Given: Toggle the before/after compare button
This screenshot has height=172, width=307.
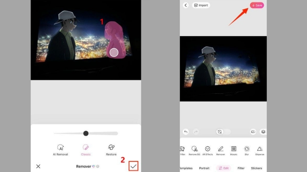Looking at the screenshot, I should point(253,131).
